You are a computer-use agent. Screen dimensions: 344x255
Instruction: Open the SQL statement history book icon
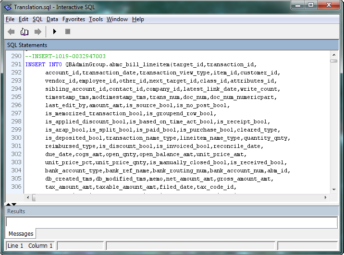pyautogui.click(x=25, y=32)
